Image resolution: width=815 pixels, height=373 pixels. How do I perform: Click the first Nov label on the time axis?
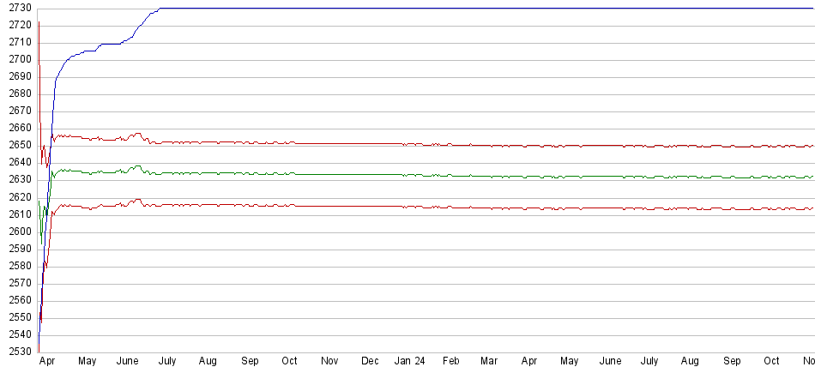329,362
